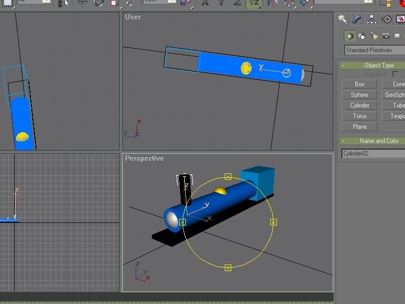Select the Lights category icon

[x=374, y=36]
